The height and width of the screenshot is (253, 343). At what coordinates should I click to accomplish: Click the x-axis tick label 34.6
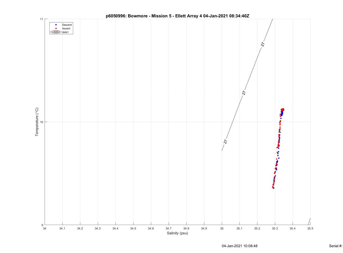click(x=151, y=228)
